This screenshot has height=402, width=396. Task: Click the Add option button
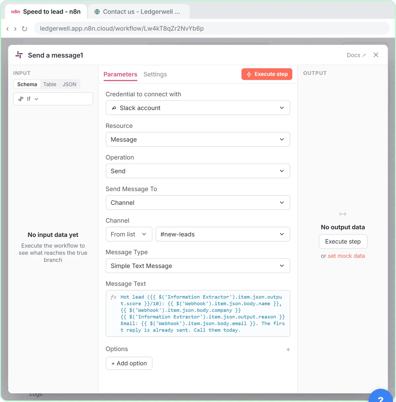(x=129, y=363)
